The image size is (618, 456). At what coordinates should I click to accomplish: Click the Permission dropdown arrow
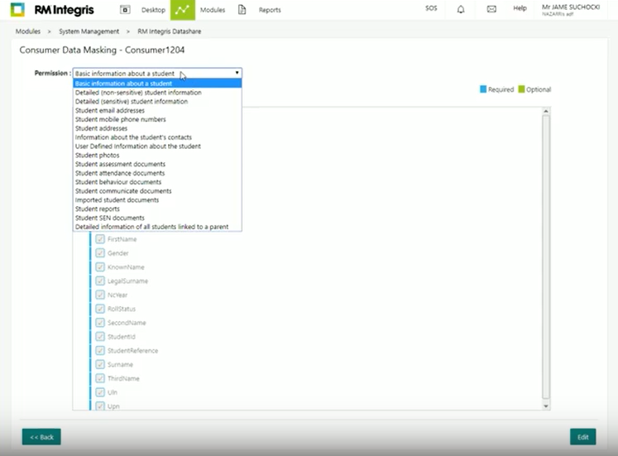click(x=237, y=73)
